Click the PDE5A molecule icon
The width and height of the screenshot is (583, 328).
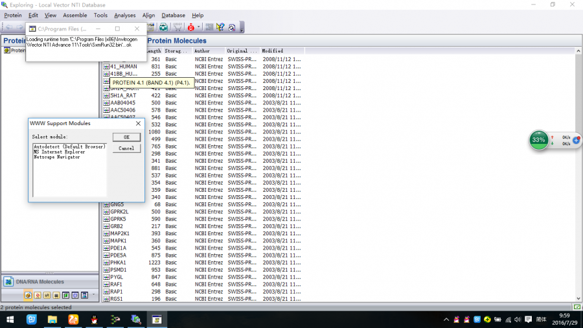pos(106,255)
